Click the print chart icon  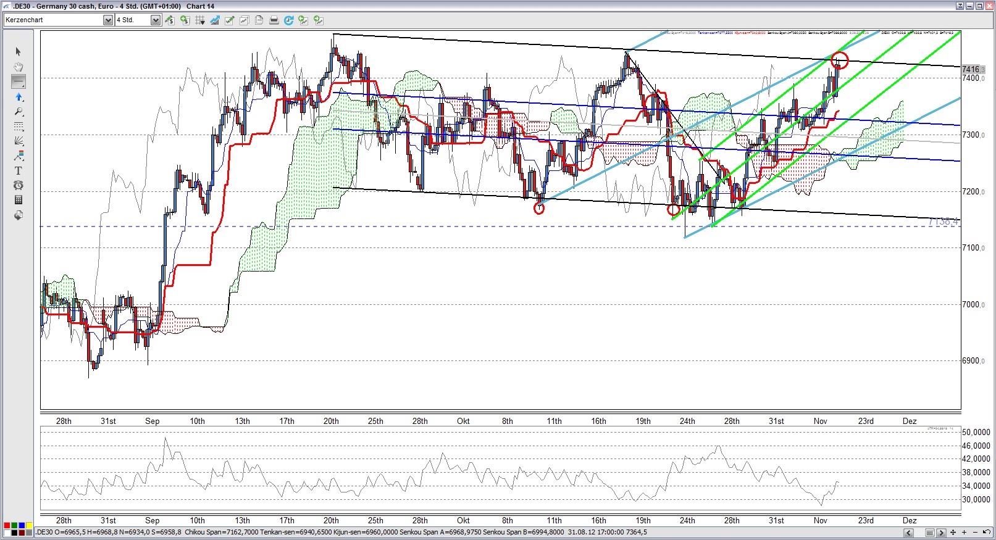[x=274, y=20]
